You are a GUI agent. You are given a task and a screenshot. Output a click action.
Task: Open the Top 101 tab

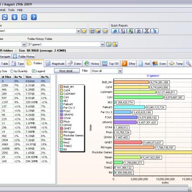pos(111,64)
